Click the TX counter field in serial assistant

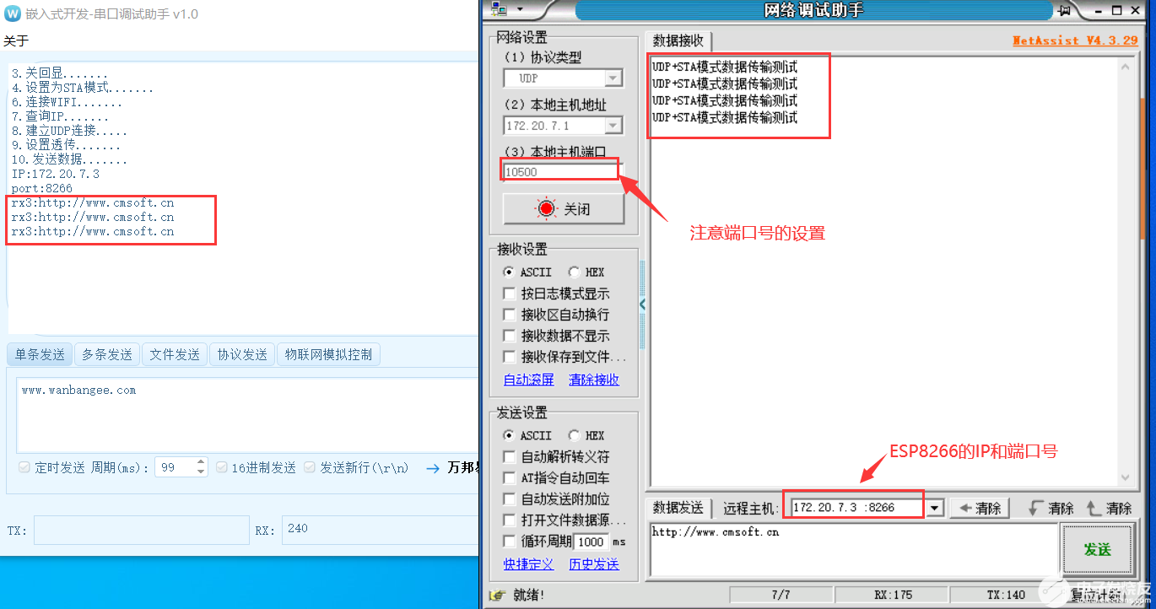click(141, 531)
